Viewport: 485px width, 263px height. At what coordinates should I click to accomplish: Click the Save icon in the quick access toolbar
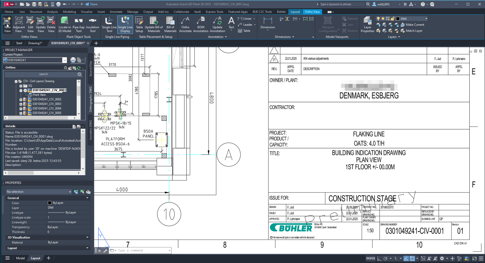[x=34, y=4]
